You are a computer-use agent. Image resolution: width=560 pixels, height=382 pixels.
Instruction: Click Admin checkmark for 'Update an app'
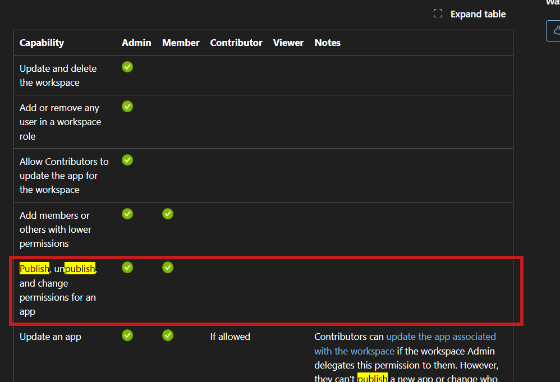[127, 335]
